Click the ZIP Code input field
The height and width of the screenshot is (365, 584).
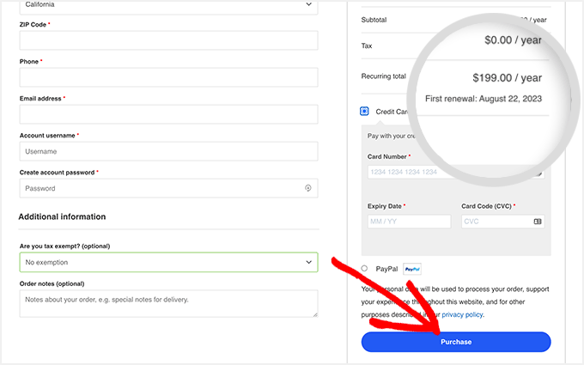point(168,40)
